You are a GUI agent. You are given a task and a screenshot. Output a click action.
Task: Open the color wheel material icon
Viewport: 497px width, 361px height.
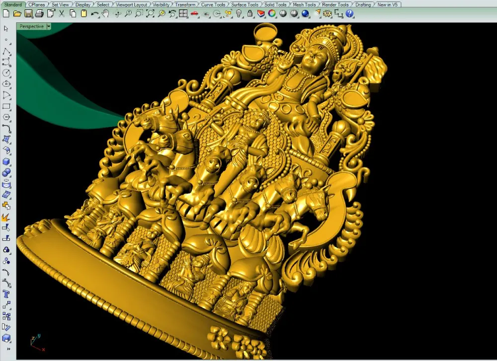(272, 13)
